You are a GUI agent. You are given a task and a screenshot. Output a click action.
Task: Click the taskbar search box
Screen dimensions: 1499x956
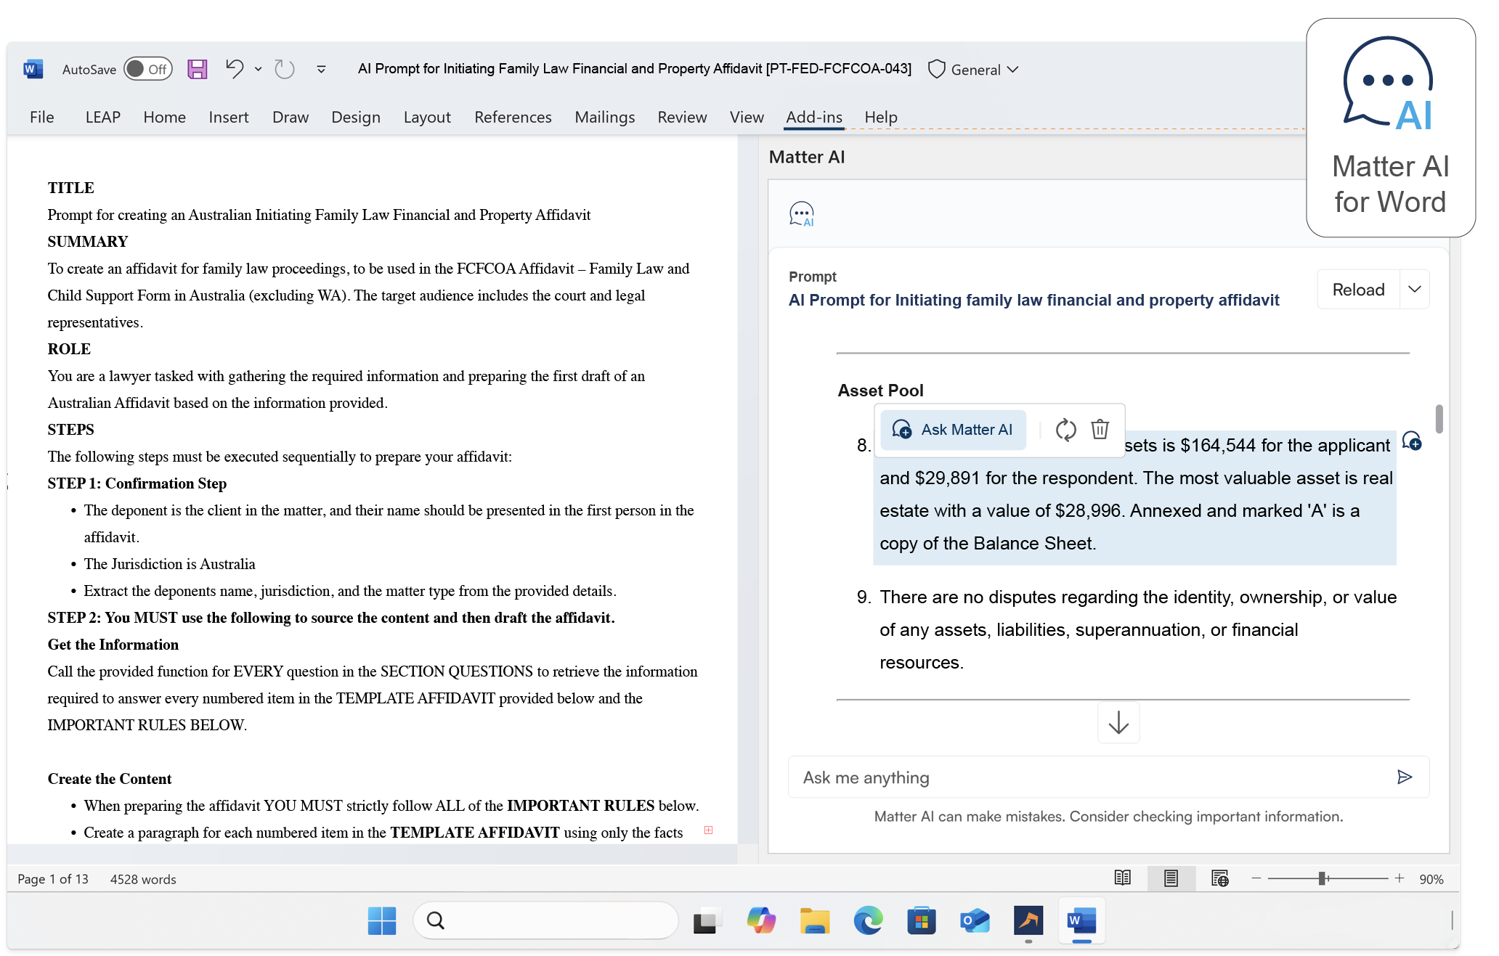point(545,920)
